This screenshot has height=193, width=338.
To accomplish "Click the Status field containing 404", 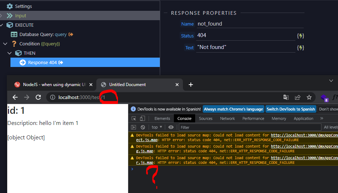I will pos(246,36).
